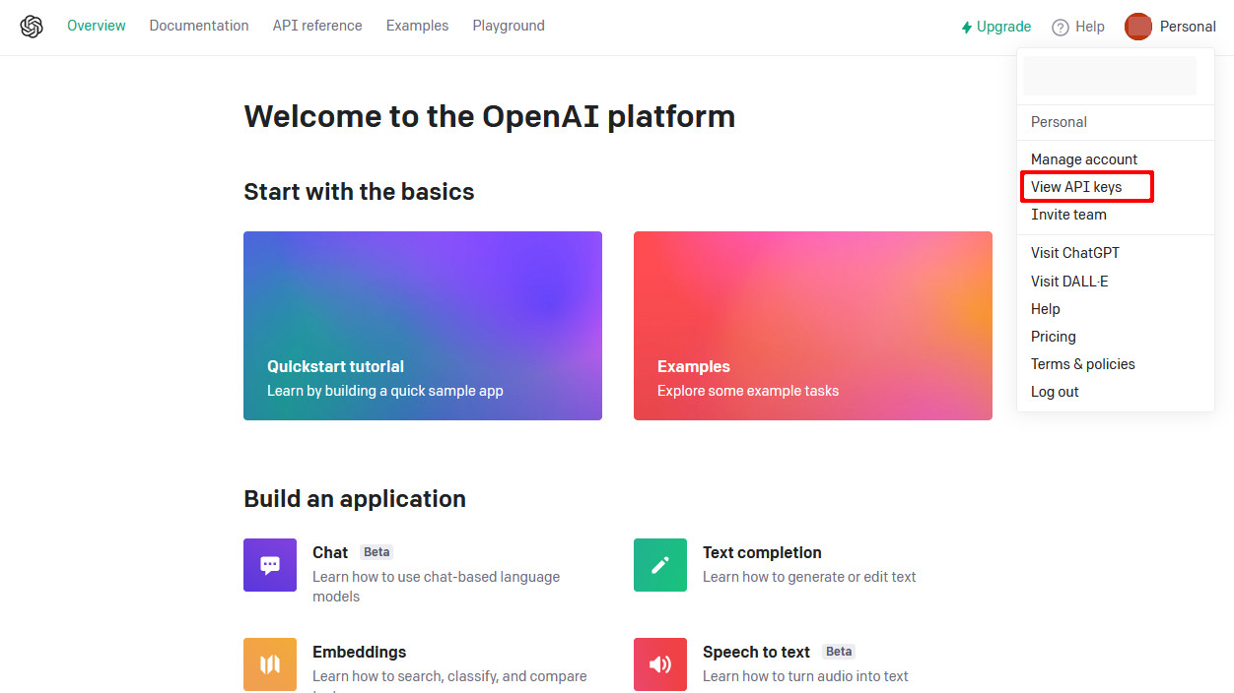Open the Quickstart tutorial card
1234x693 pixels.
[423, 326]
